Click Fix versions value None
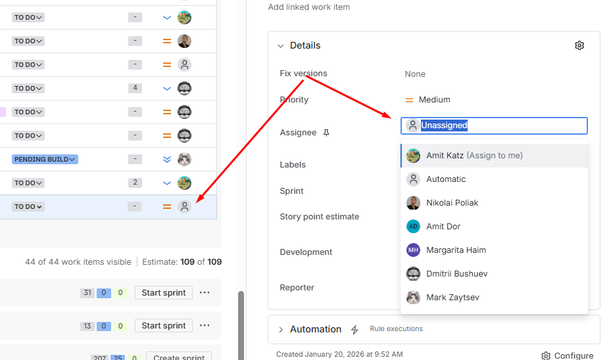The height and width of the screenshot is (360, 609). click(x=415, y=74)
